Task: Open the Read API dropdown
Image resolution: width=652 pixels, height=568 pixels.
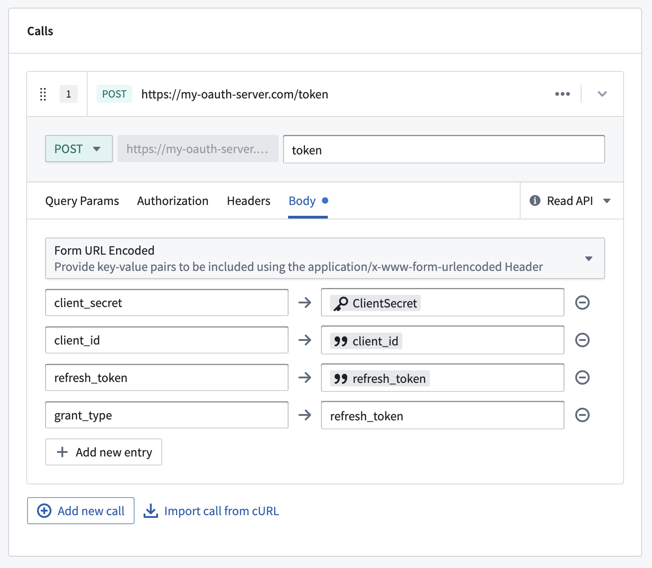Action: click(572, 201)
